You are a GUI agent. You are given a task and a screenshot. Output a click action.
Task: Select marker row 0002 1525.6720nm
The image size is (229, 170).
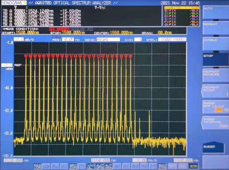(x=42, y=15)
